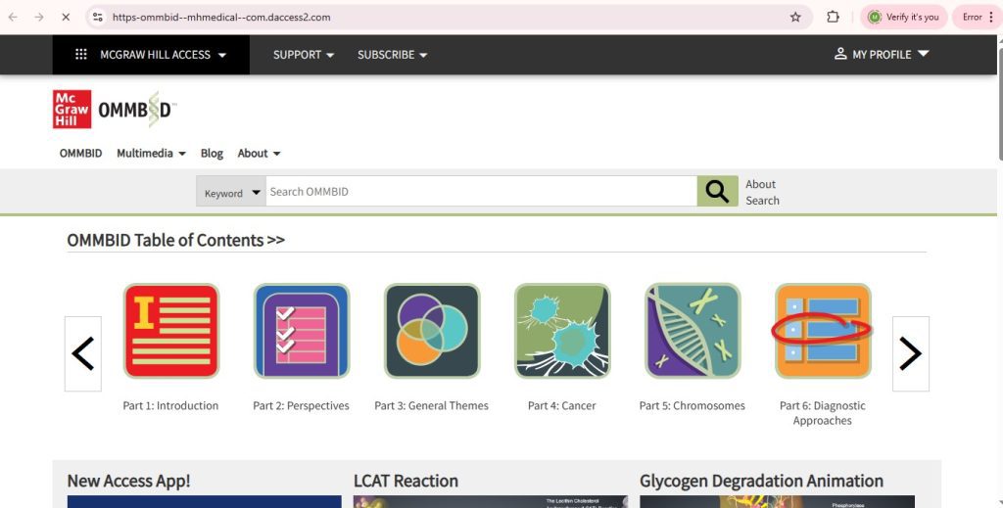
Task: Open the Multimedia dropdown menu
Action: coord(151,154)
